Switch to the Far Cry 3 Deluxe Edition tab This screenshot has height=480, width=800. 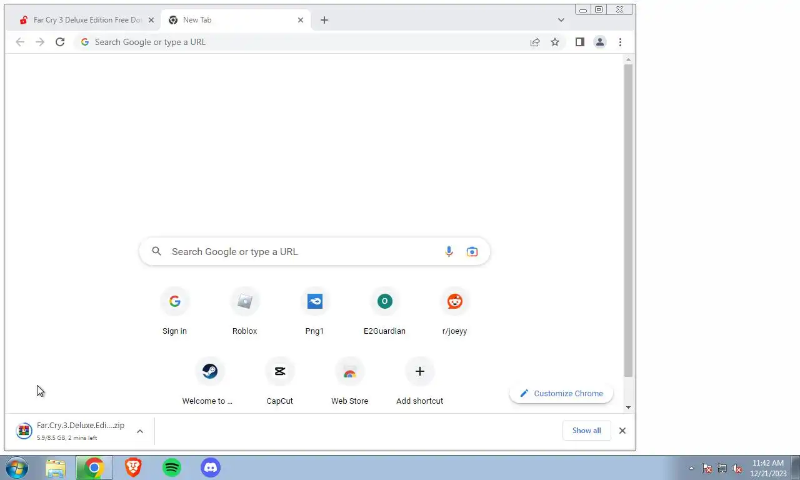tap(81, 20)
